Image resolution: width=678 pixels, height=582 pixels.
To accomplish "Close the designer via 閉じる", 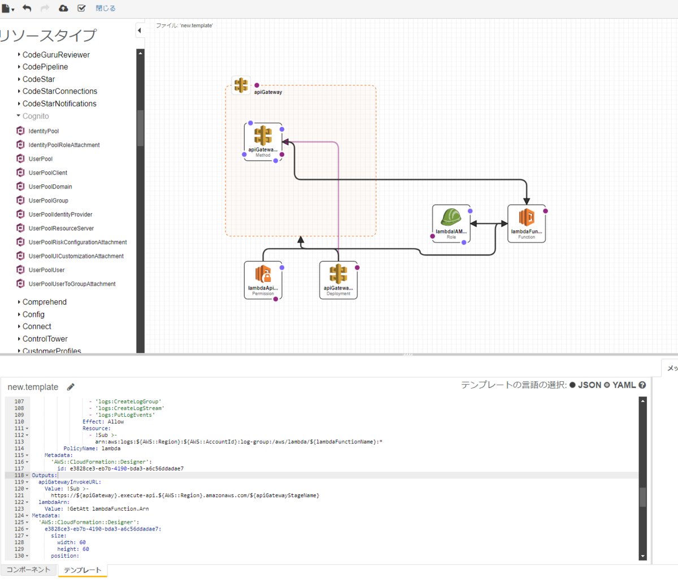I will point(106,8).
